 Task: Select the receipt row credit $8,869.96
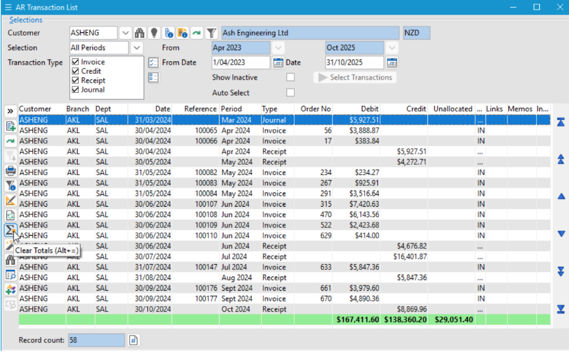284,309
